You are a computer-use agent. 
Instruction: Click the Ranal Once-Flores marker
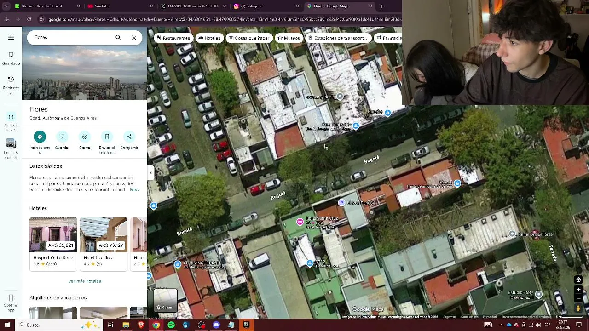point(512,234)
